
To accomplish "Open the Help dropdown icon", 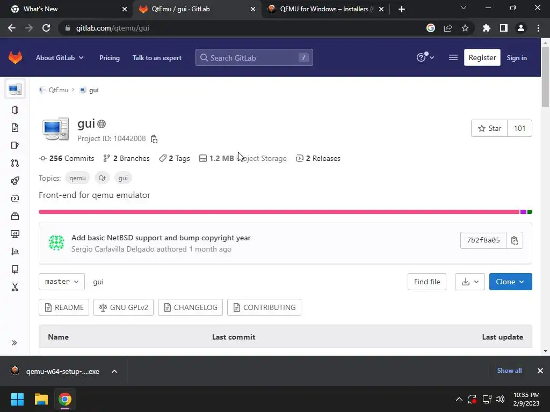I will click(x=425, y=57).
